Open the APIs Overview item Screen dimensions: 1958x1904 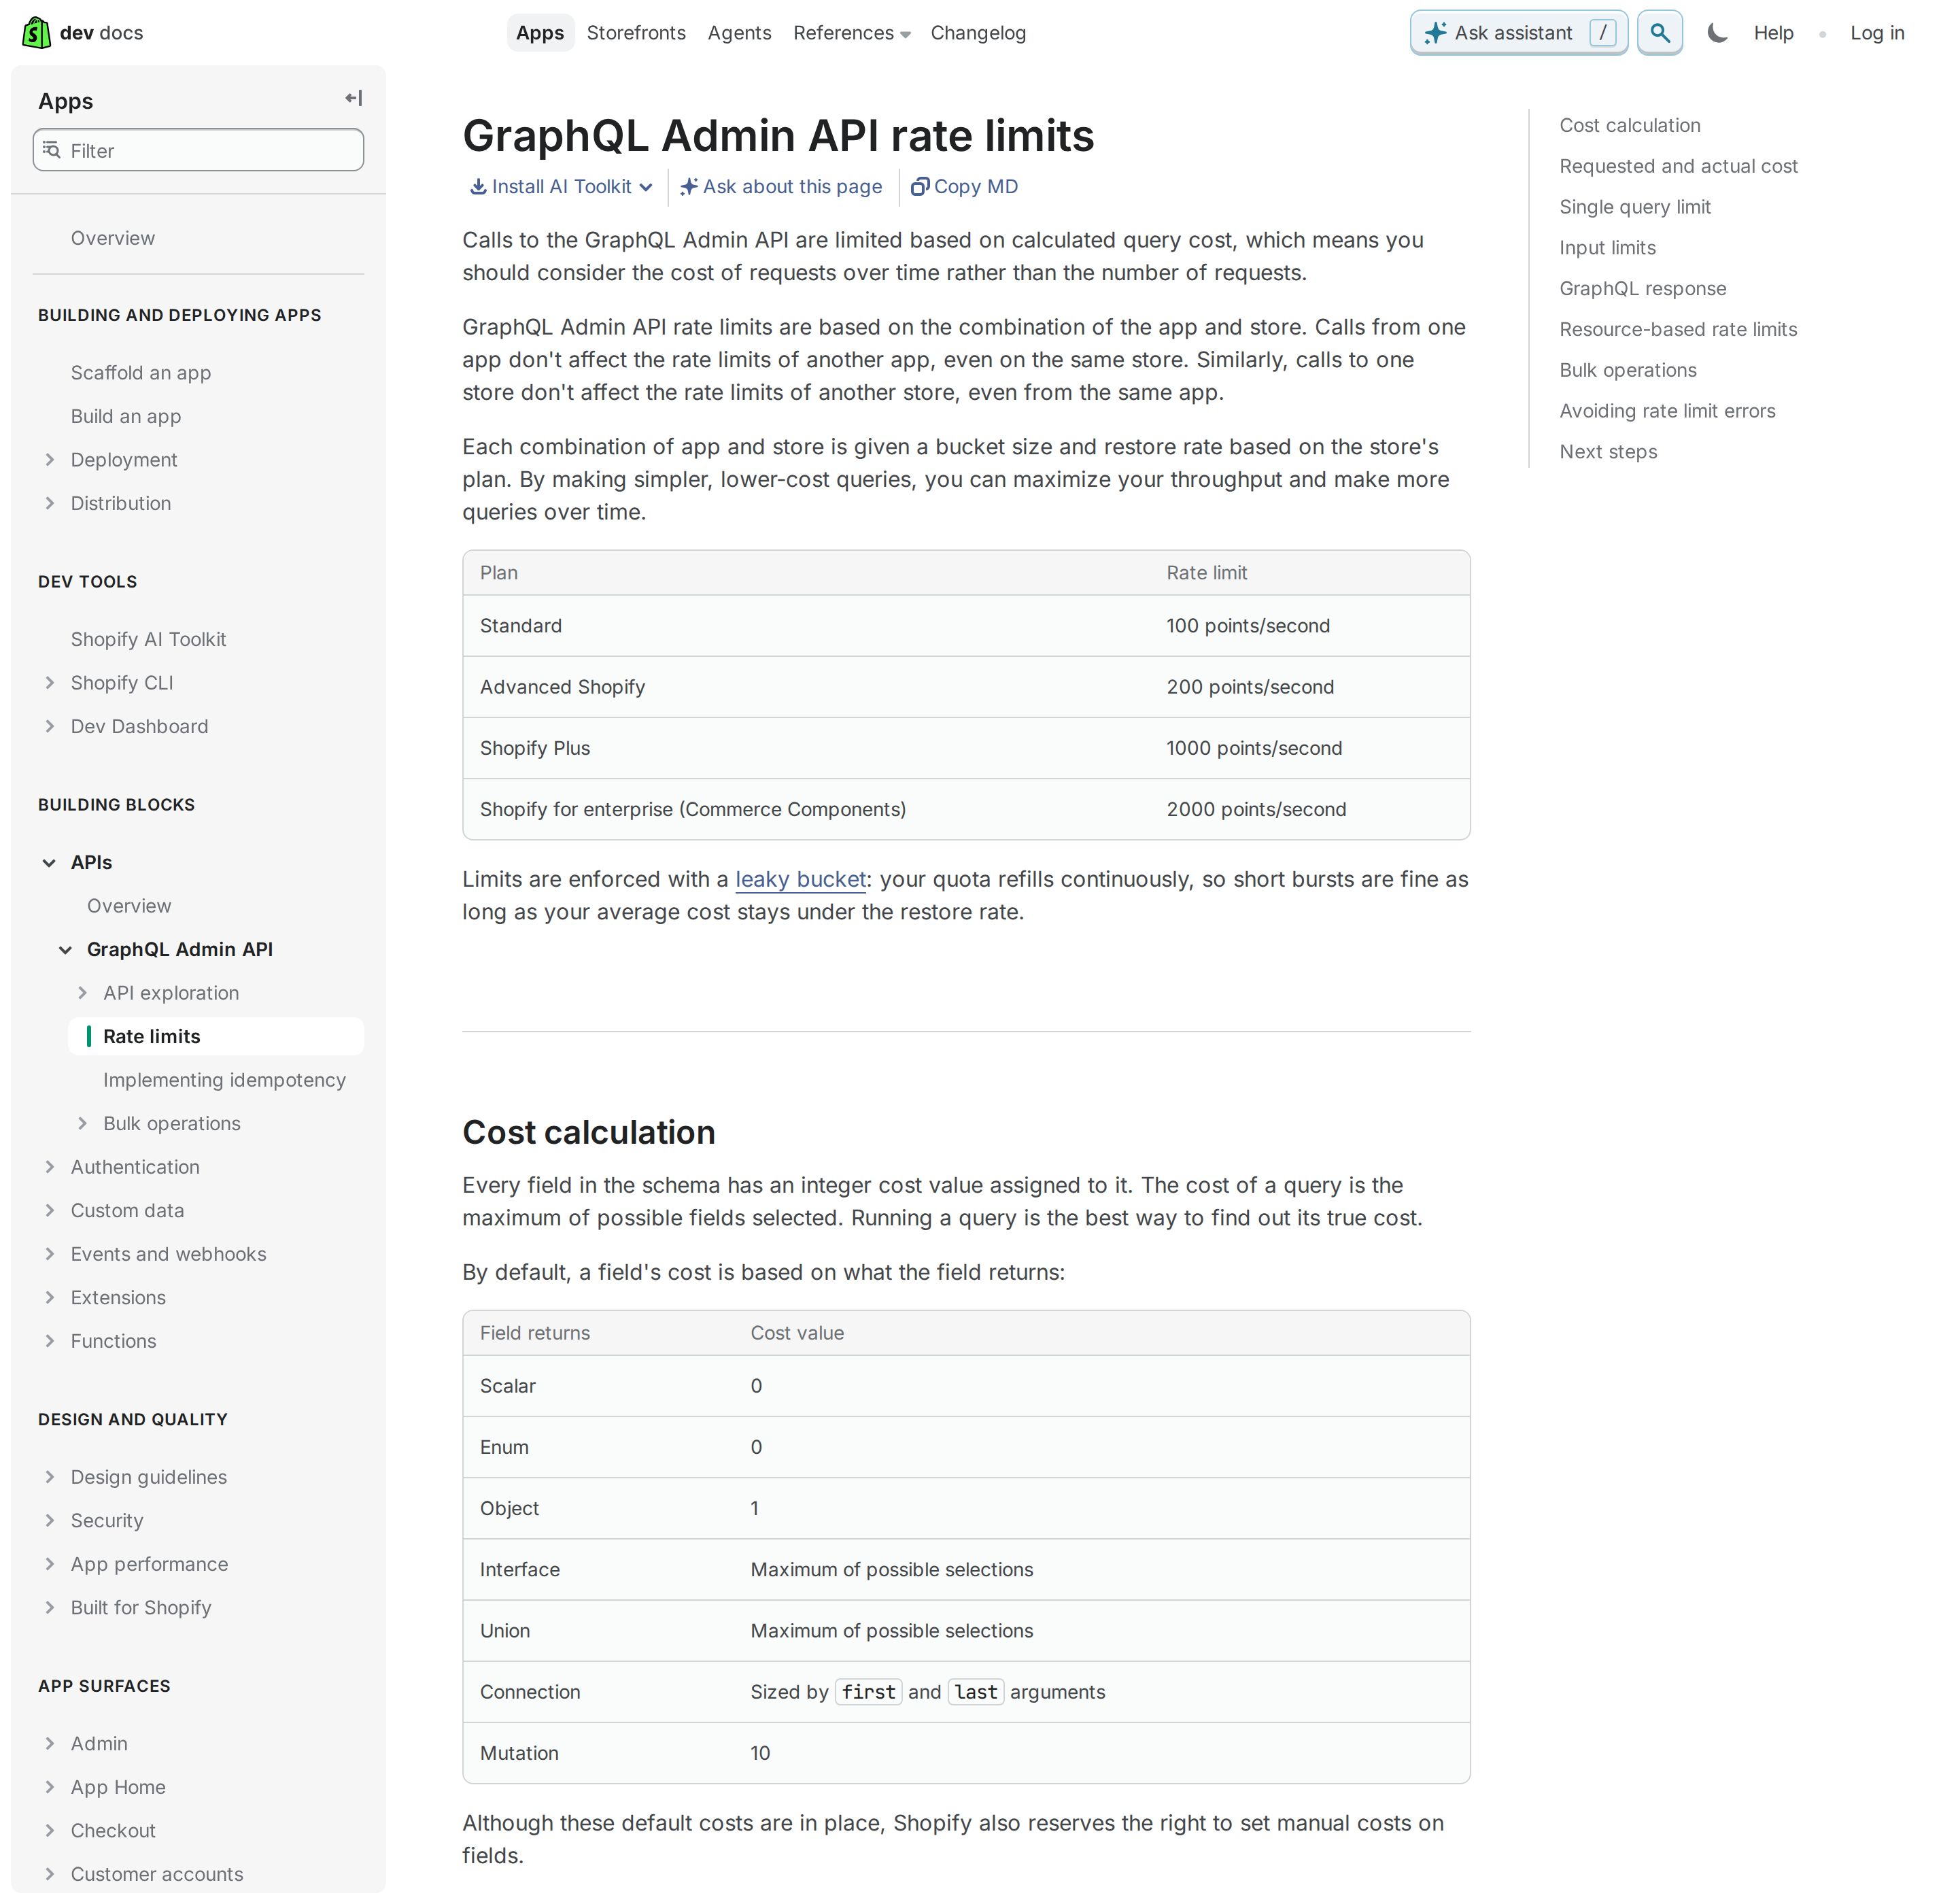click(129, 906)
